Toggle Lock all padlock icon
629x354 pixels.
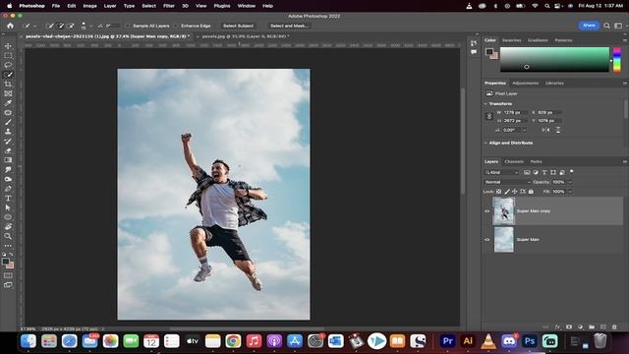531,192
